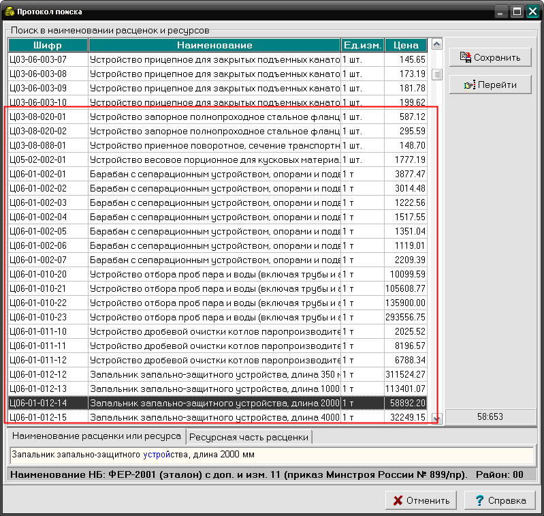Select row Ц03-06-003-08
Image resolution: width=544 pixels, height=516 pixels.
pos(217,74)
